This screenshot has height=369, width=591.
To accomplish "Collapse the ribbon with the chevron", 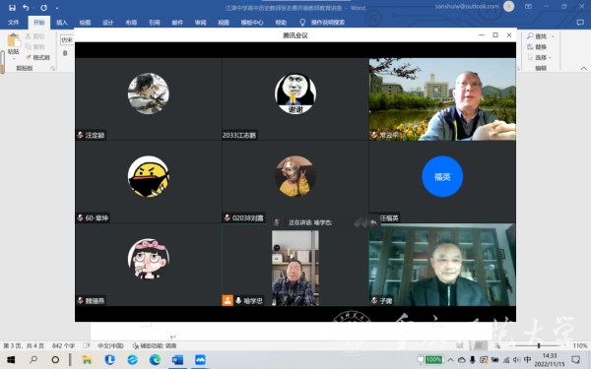I will 583,68.
